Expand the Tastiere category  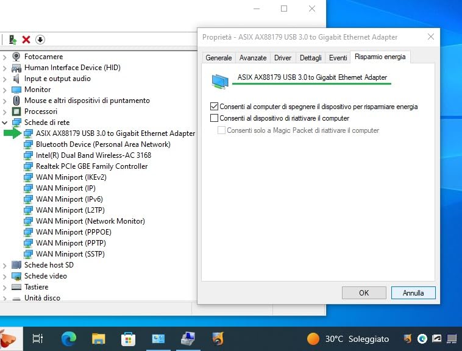[4, 288]
